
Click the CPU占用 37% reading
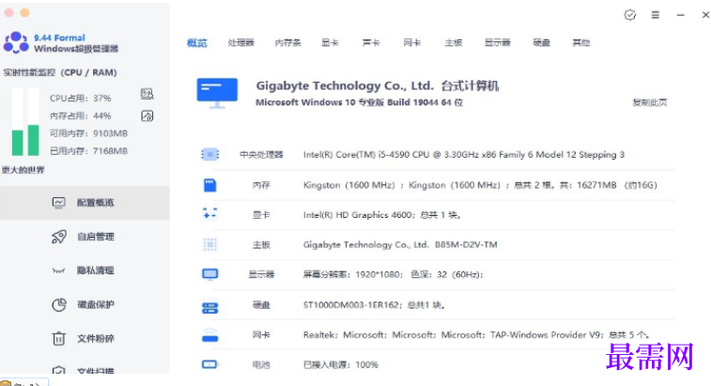pos(80,99)
